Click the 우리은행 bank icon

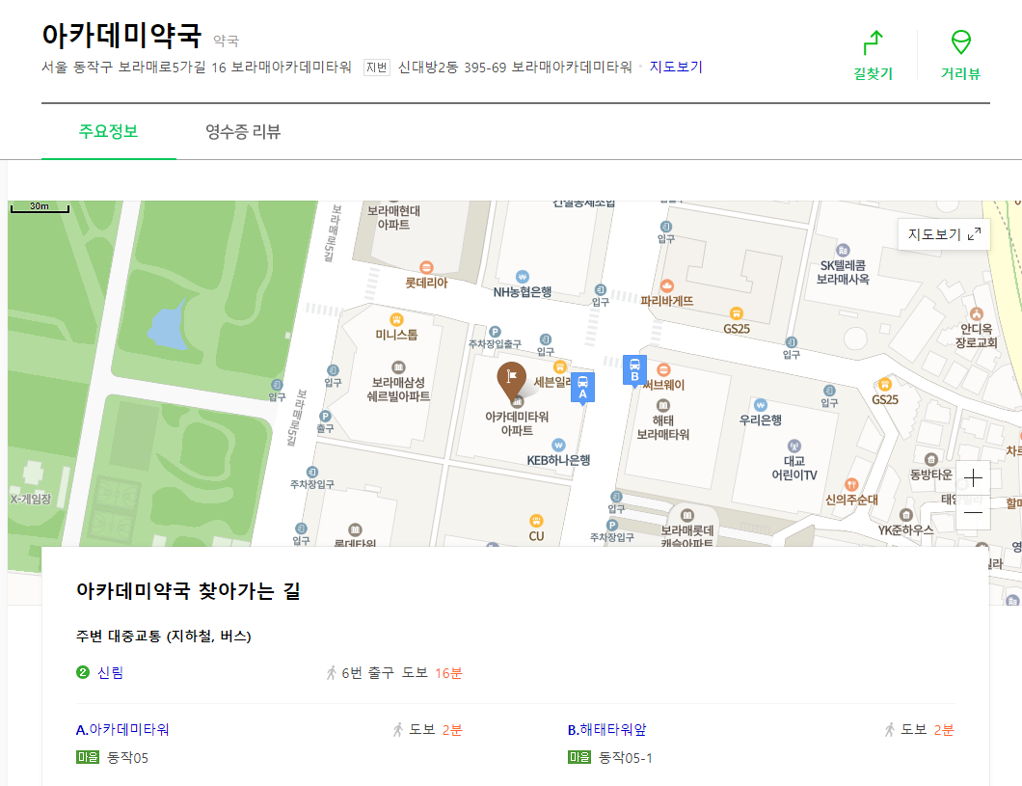[761, 405]
